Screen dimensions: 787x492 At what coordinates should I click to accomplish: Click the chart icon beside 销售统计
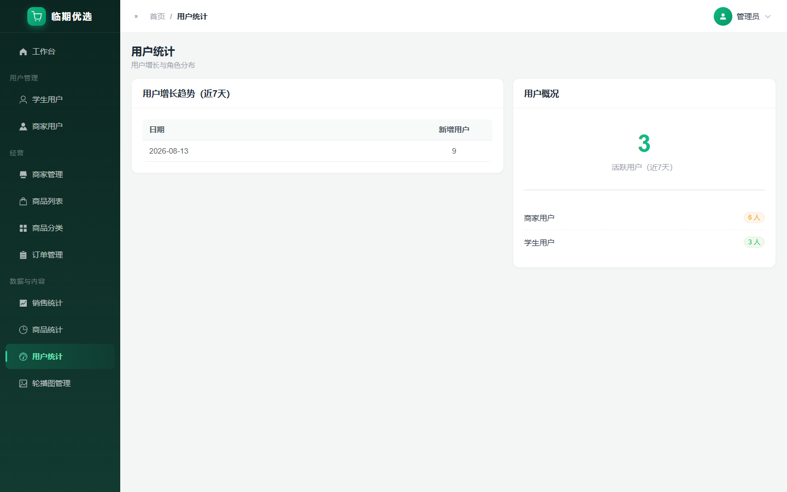pos(23,303)
